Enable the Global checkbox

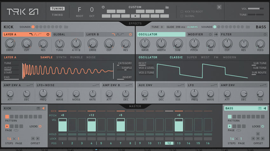click(x=182, y=16)
